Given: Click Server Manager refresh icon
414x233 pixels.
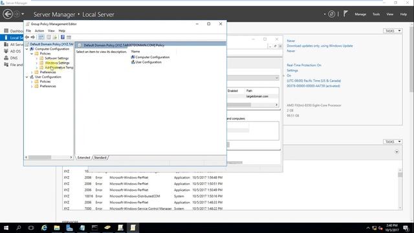Looking at the screenshot, I should (332, 14).
